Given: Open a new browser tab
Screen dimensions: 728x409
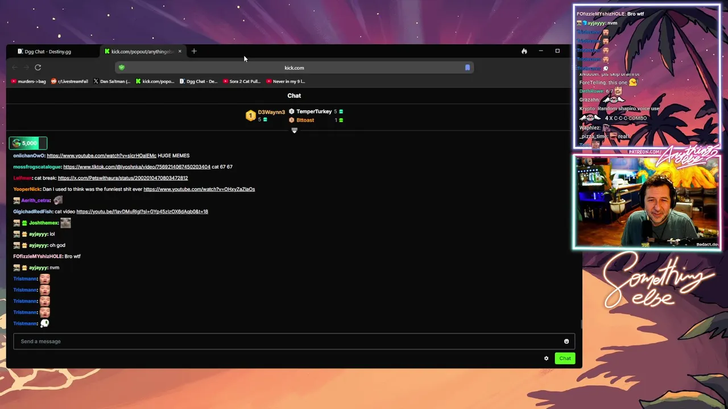Looking at the screenshot, I should coord(194,51).
